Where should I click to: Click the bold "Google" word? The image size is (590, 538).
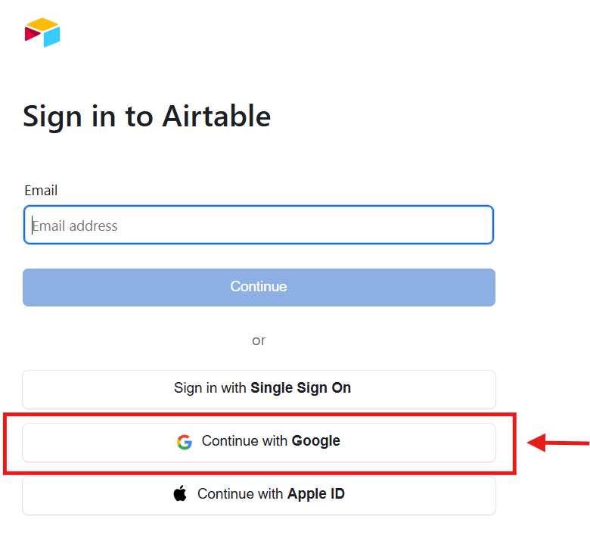click(x=315, y=441)
